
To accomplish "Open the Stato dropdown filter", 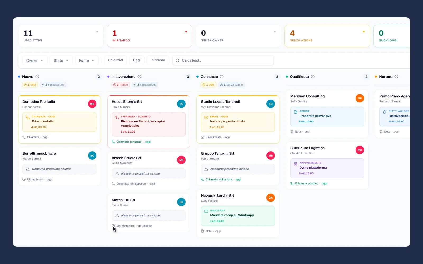I will pyautogui.click(x=61, y=60).
